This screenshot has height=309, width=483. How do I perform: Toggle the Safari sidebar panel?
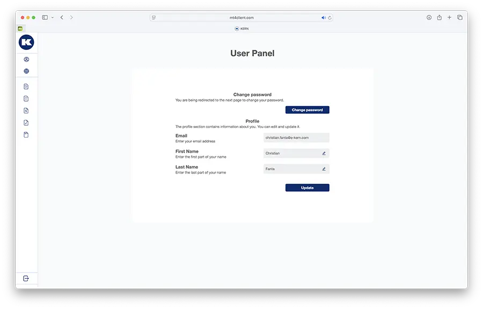click(x=45, y=18)
